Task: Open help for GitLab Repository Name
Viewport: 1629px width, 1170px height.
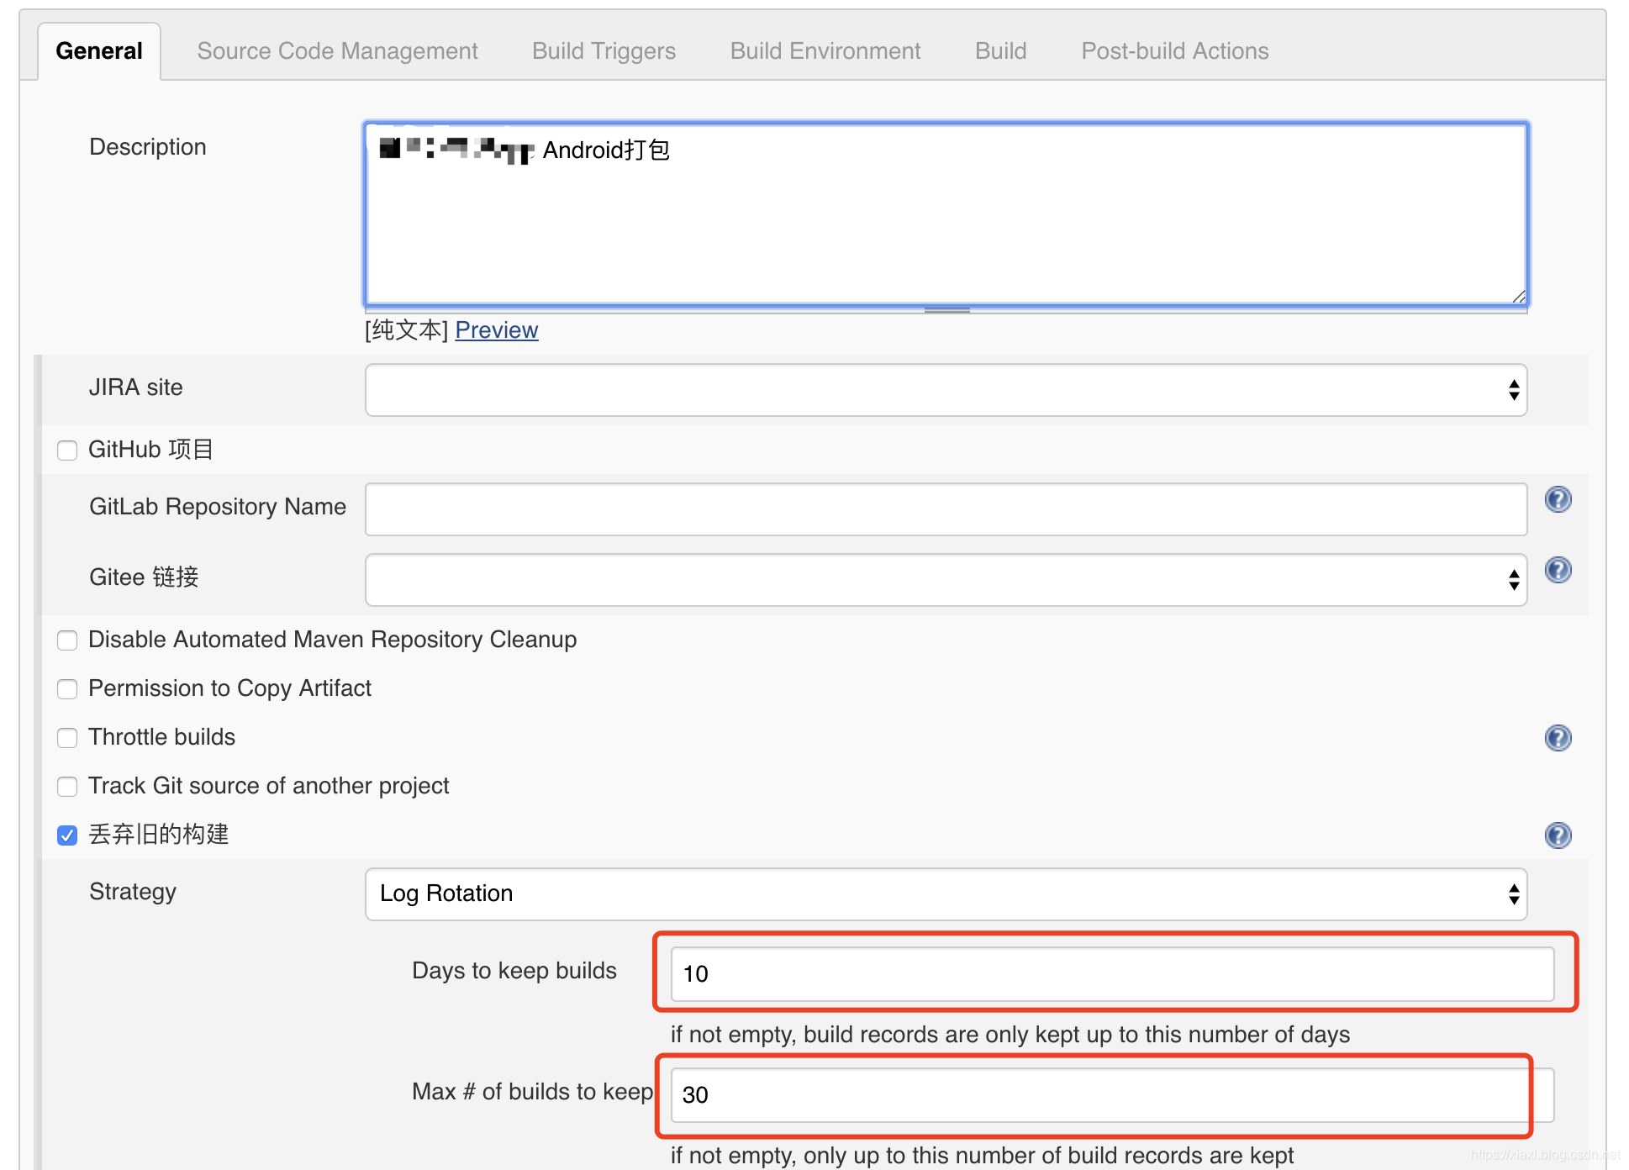Action: pyautogui.click(x=1558, y=500)
